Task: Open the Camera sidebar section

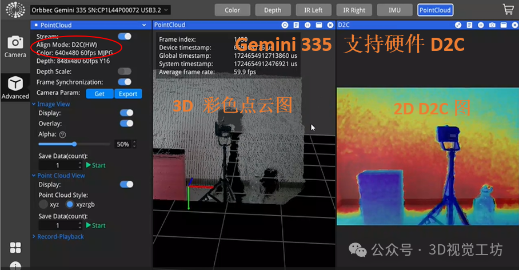Action: click(15, 47)
